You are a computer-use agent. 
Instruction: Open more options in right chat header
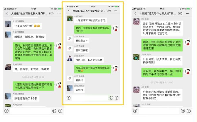188,13
